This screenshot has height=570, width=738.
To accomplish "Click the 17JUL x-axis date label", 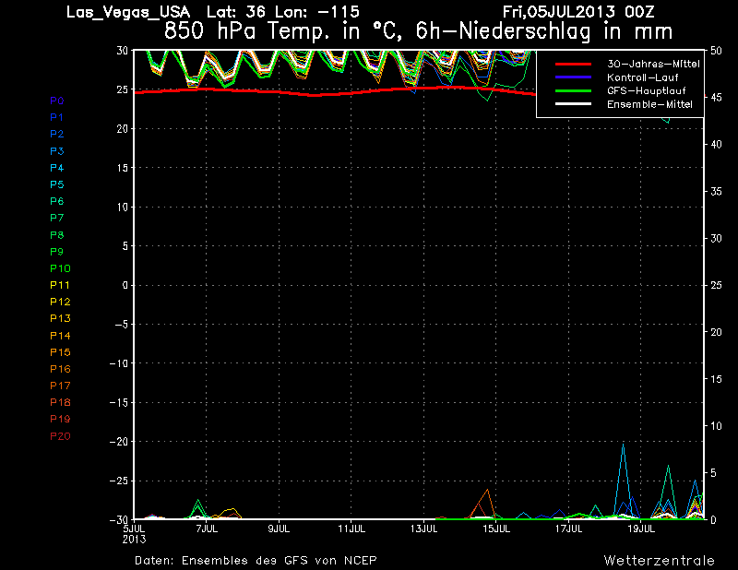I will 569,528.
